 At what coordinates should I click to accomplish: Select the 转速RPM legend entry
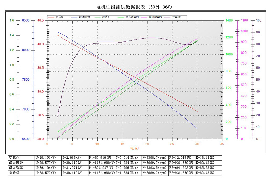84,17
